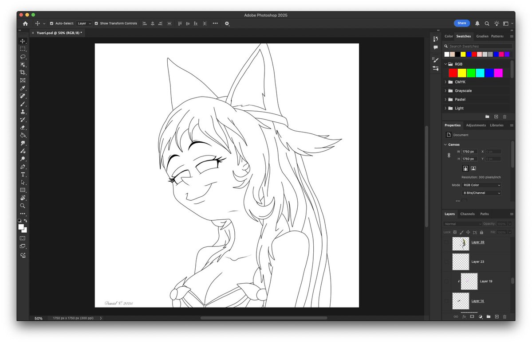Select the Crop tool
532x343 pixels.
coord(23,72)
